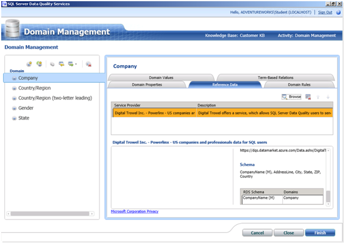Switch to the Domain Values tab
Screen dimensions: 345x245
click(161, 77)
